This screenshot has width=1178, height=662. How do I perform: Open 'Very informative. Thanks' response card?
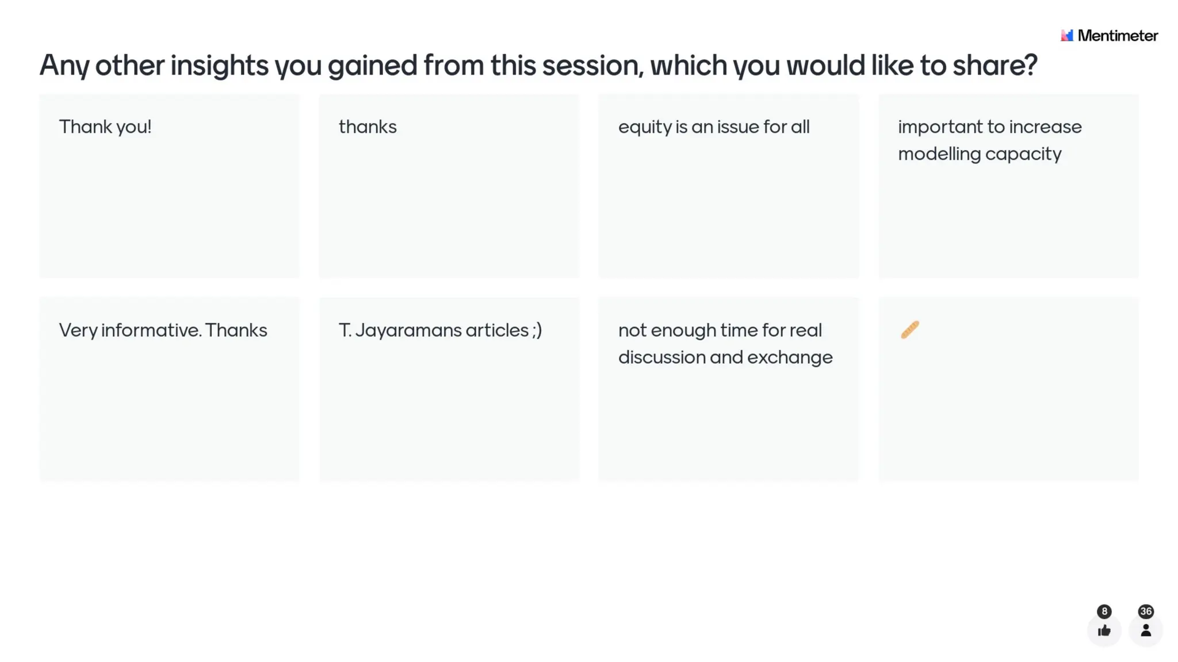click(x=169, y=389)
